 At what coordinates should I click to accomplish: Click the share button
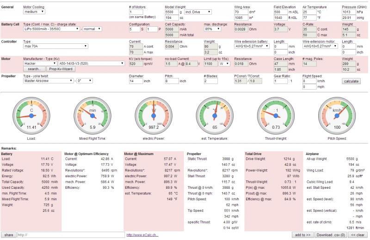click(8, 234)
